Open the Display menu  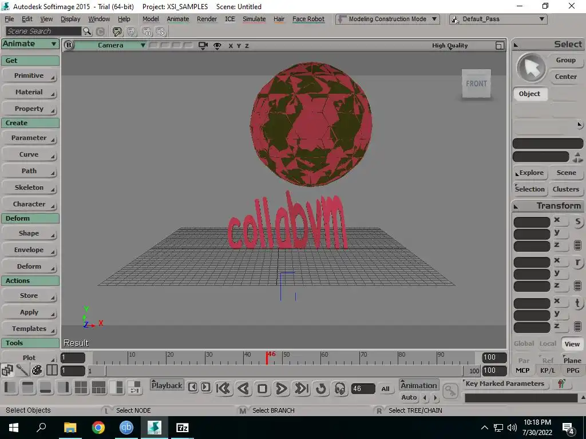[70, 19]
